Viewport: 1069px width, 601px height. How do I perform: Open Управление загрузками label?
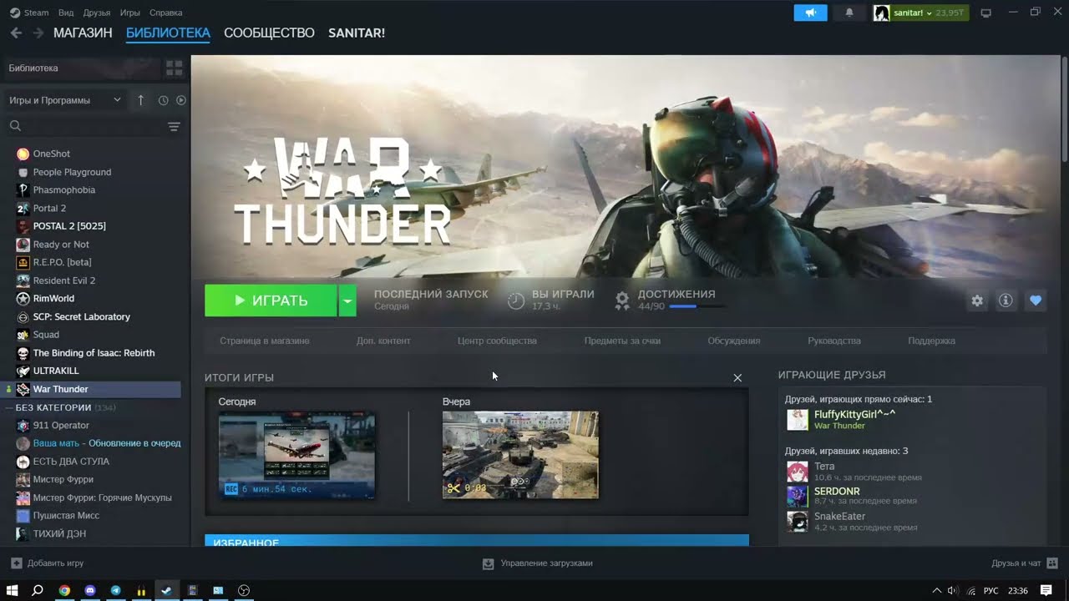point(546,563)
